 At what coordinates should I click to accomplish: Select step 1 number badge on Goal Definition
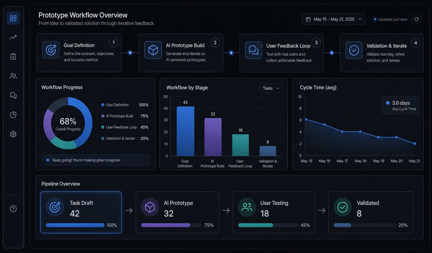114,42
